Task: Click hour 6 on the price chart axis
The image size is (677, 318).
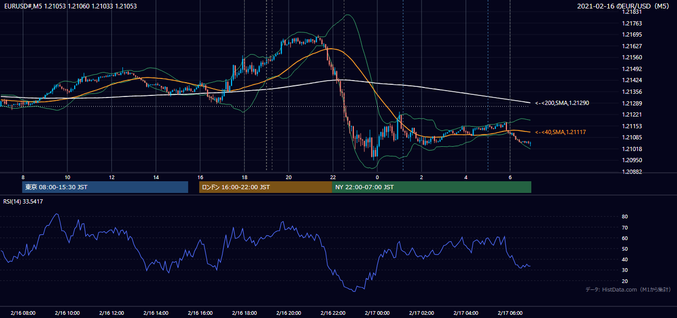Action: (510, 177)
